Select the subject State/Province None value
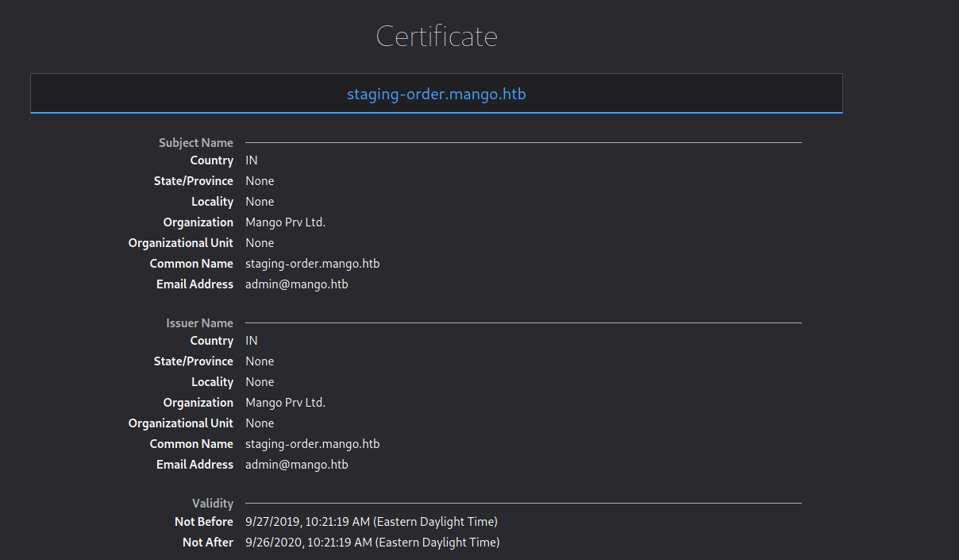Viewport: 959px width, 560px height. [260, 180]
